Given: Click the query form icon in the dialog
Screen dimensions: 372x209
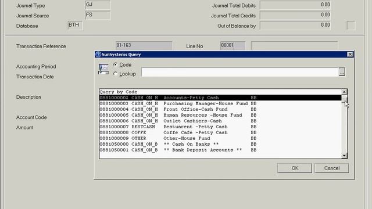Looking at the screenshot, I should (x=103, y=69).
